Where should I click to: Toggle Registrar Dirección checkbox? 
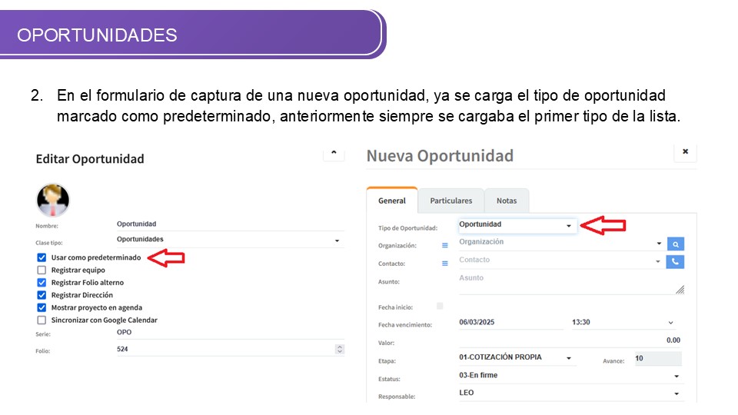coord(42,295)
